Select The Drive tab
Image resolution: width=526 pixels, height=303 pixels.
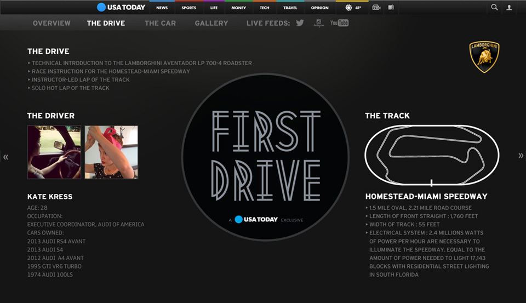[106, 23]
